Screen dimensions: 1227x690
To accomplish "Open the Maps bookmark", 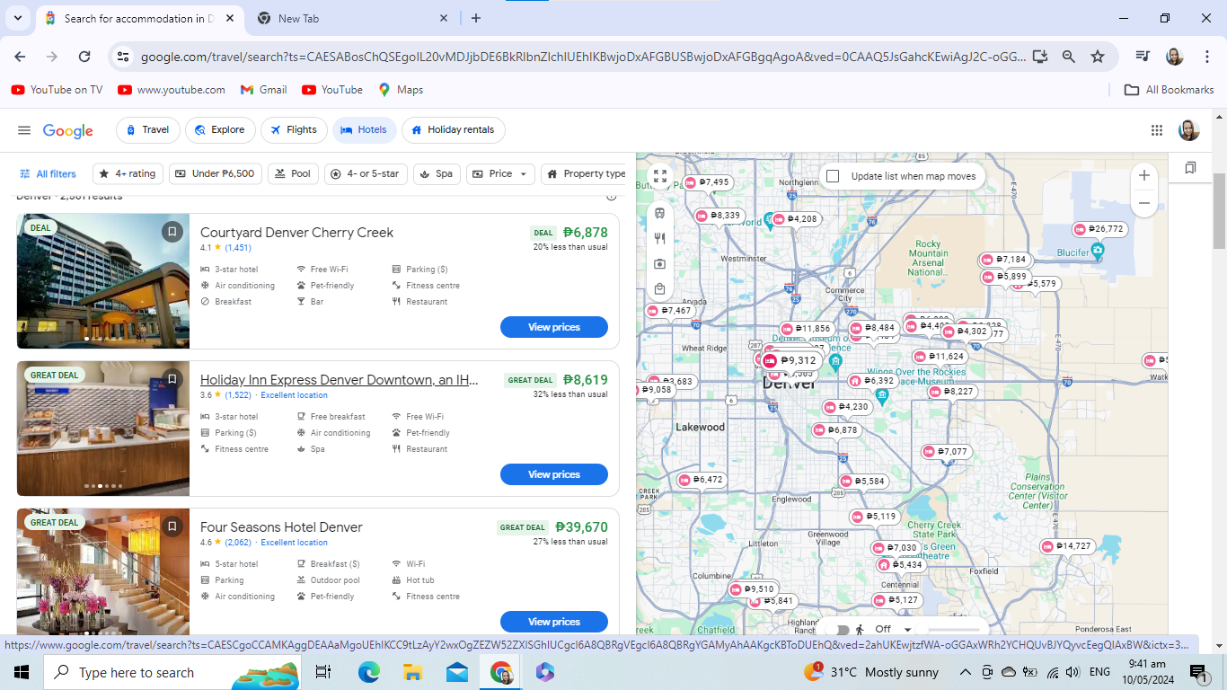I will pyautogui.click(x=401, y=90).
